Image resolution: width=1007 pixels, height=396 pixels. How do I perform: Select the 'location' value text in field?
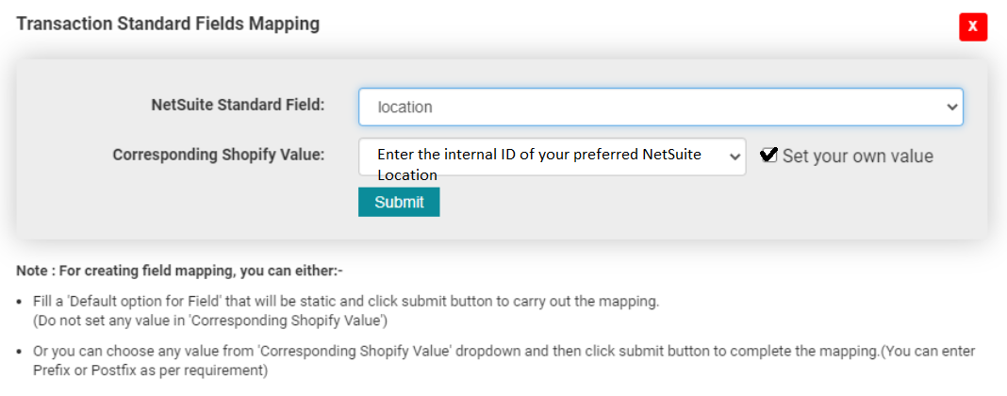click(404, 107)
